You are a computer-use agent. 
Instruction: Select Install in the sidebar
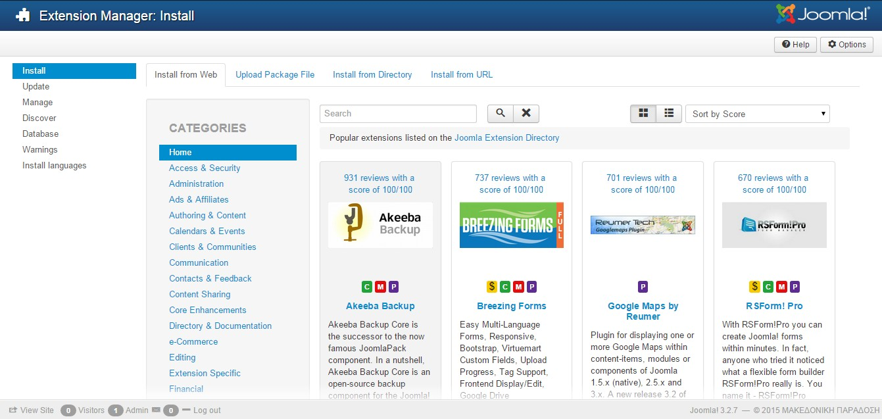tap(74, 70)
